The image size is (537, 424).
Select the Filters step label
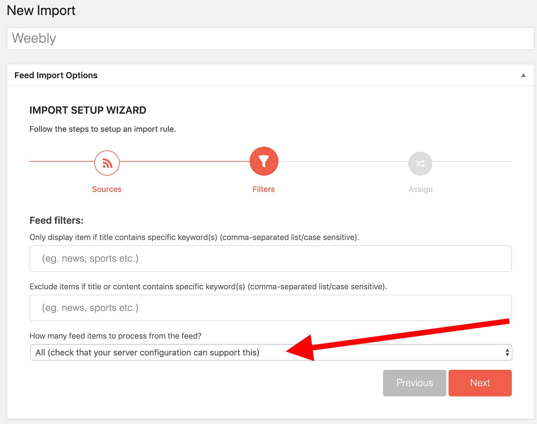tap(263, 189)
